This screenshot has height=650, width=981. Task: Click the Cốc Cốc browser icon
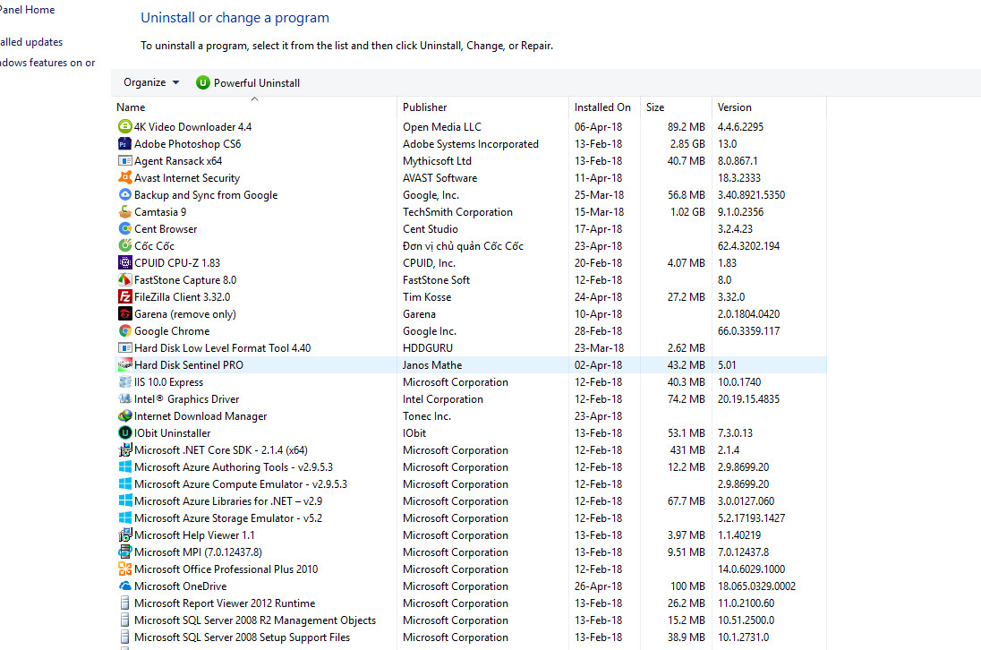click(x=125, y=246)
